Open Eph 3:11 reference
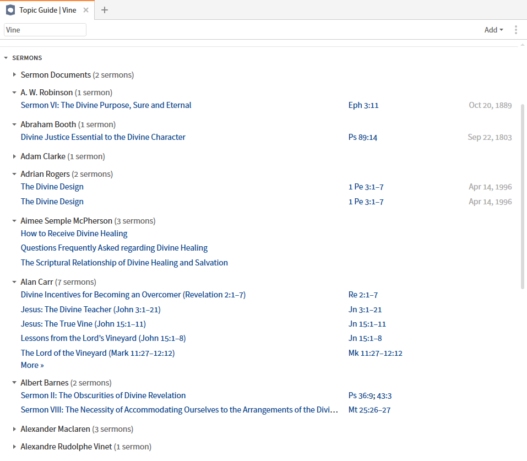The width and height of the screenshot is (527, 461). point(363,105)
